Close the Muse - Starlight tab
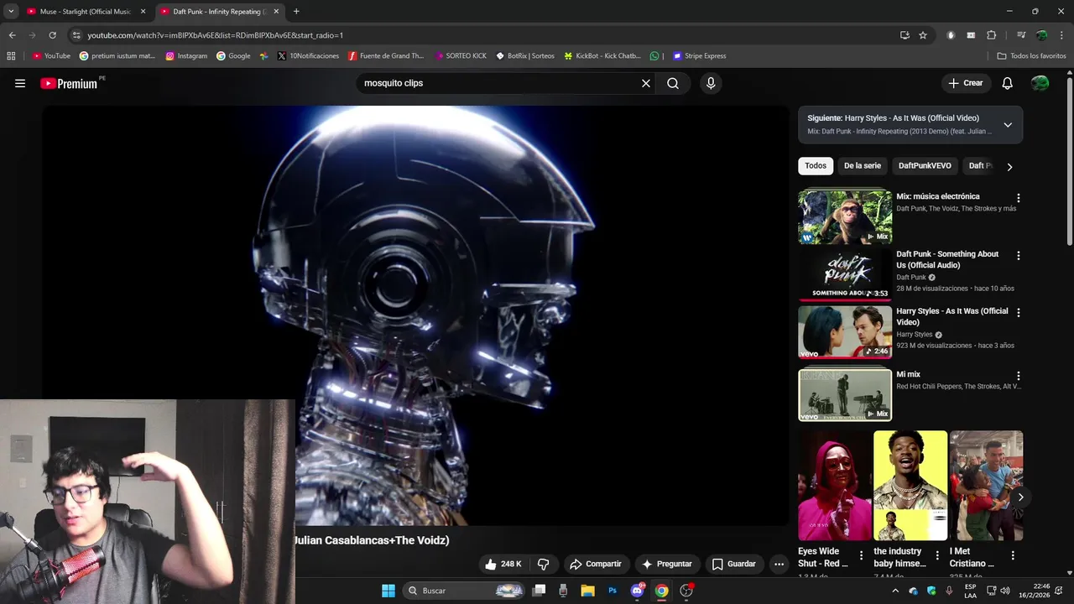The image size is (1074, 604). coord(143,12)
